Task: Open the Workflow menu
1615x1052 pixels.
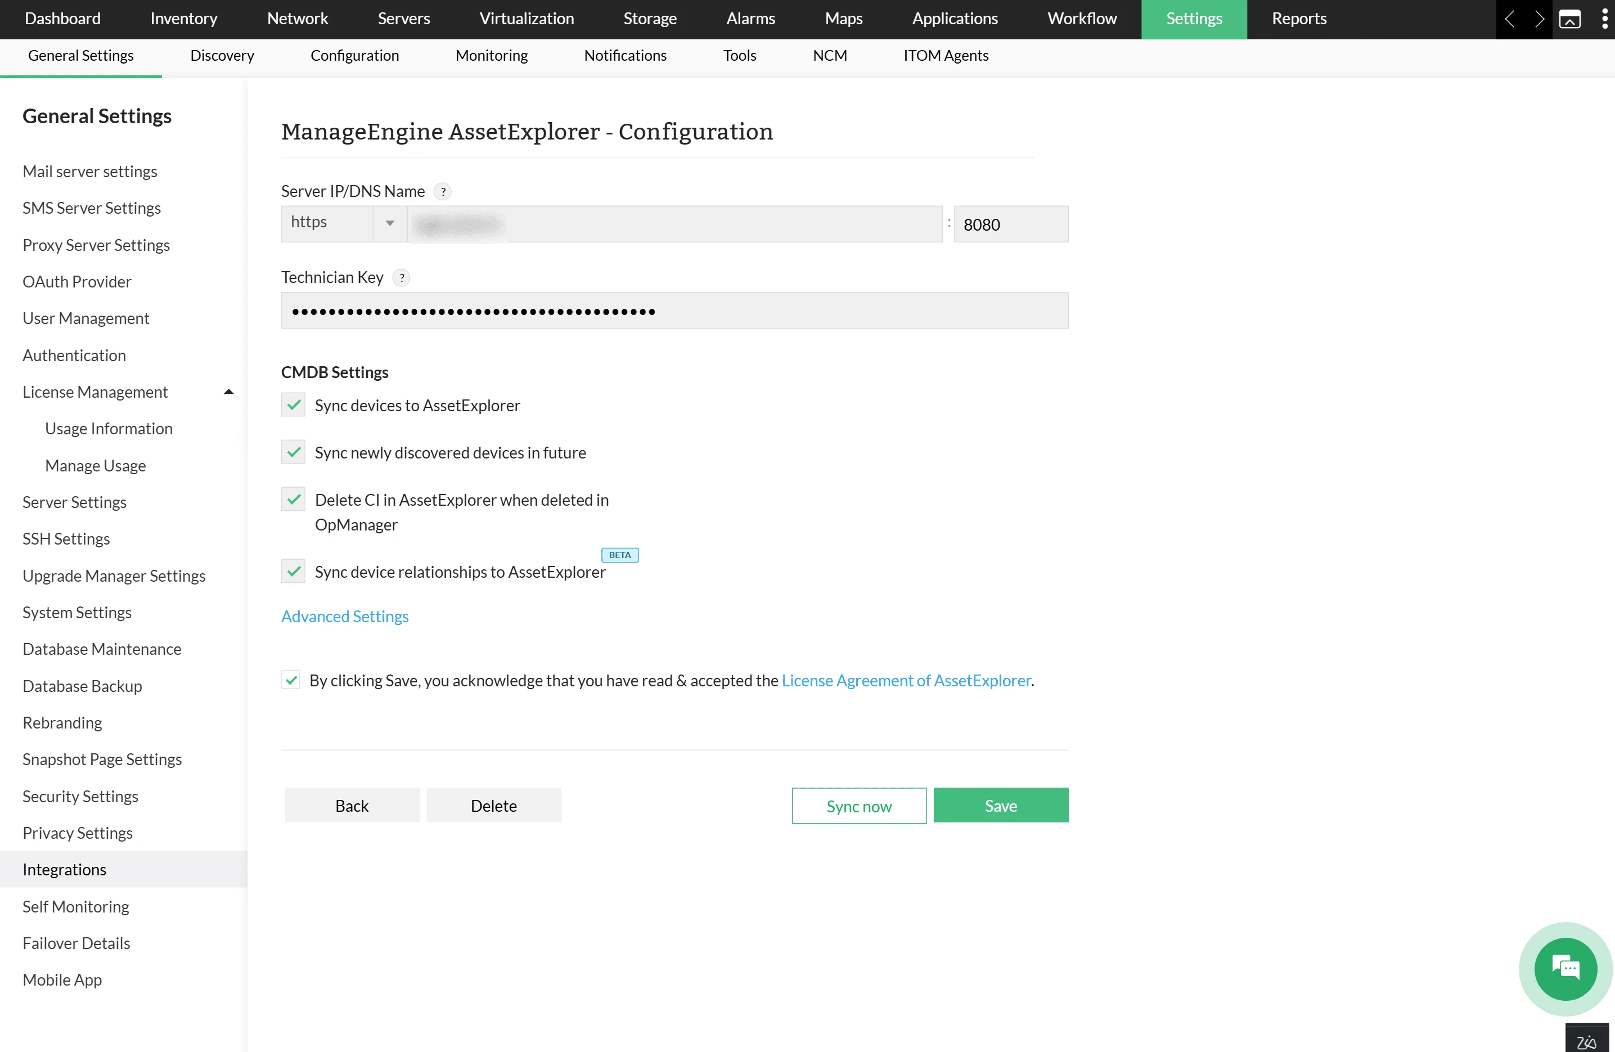Action: [x=1082, y=19]
